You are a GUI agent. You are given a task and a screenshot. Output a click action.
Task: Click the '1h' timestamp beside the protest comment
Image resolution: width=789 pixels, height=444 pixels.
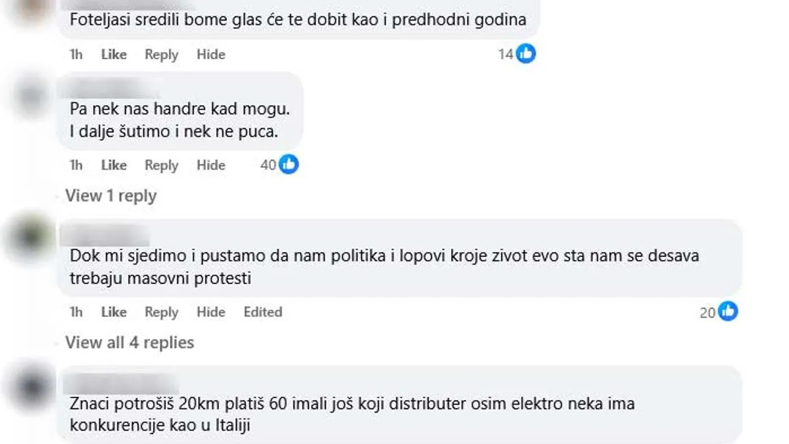click(75, 312)
